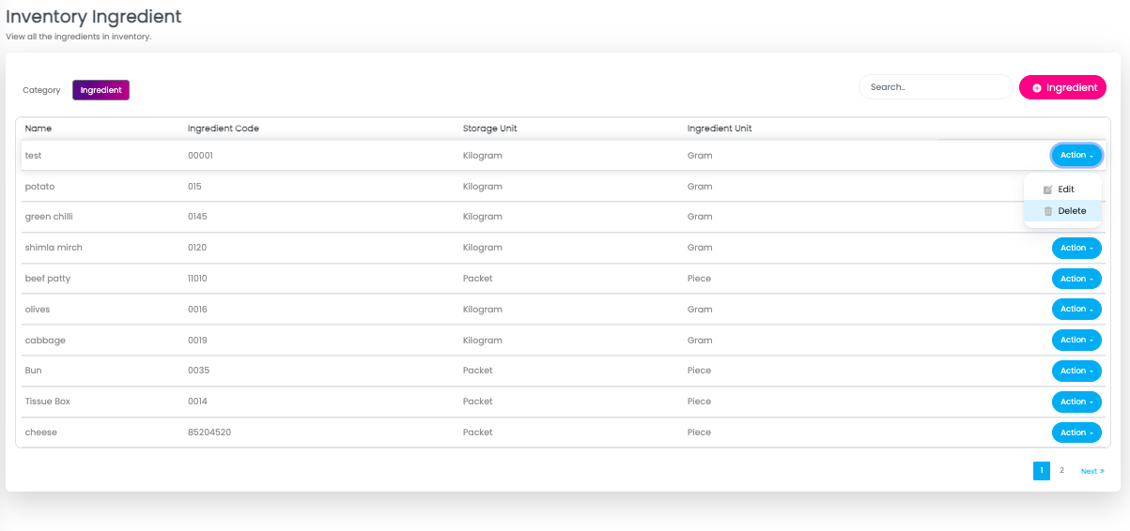Expand Action dropdown for beef patty

click(1076, 279)
